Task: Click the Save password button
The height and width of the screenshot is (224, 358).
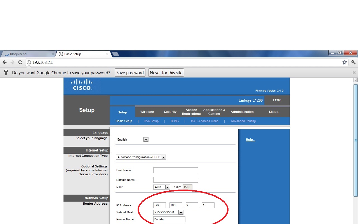Action: 130,73
